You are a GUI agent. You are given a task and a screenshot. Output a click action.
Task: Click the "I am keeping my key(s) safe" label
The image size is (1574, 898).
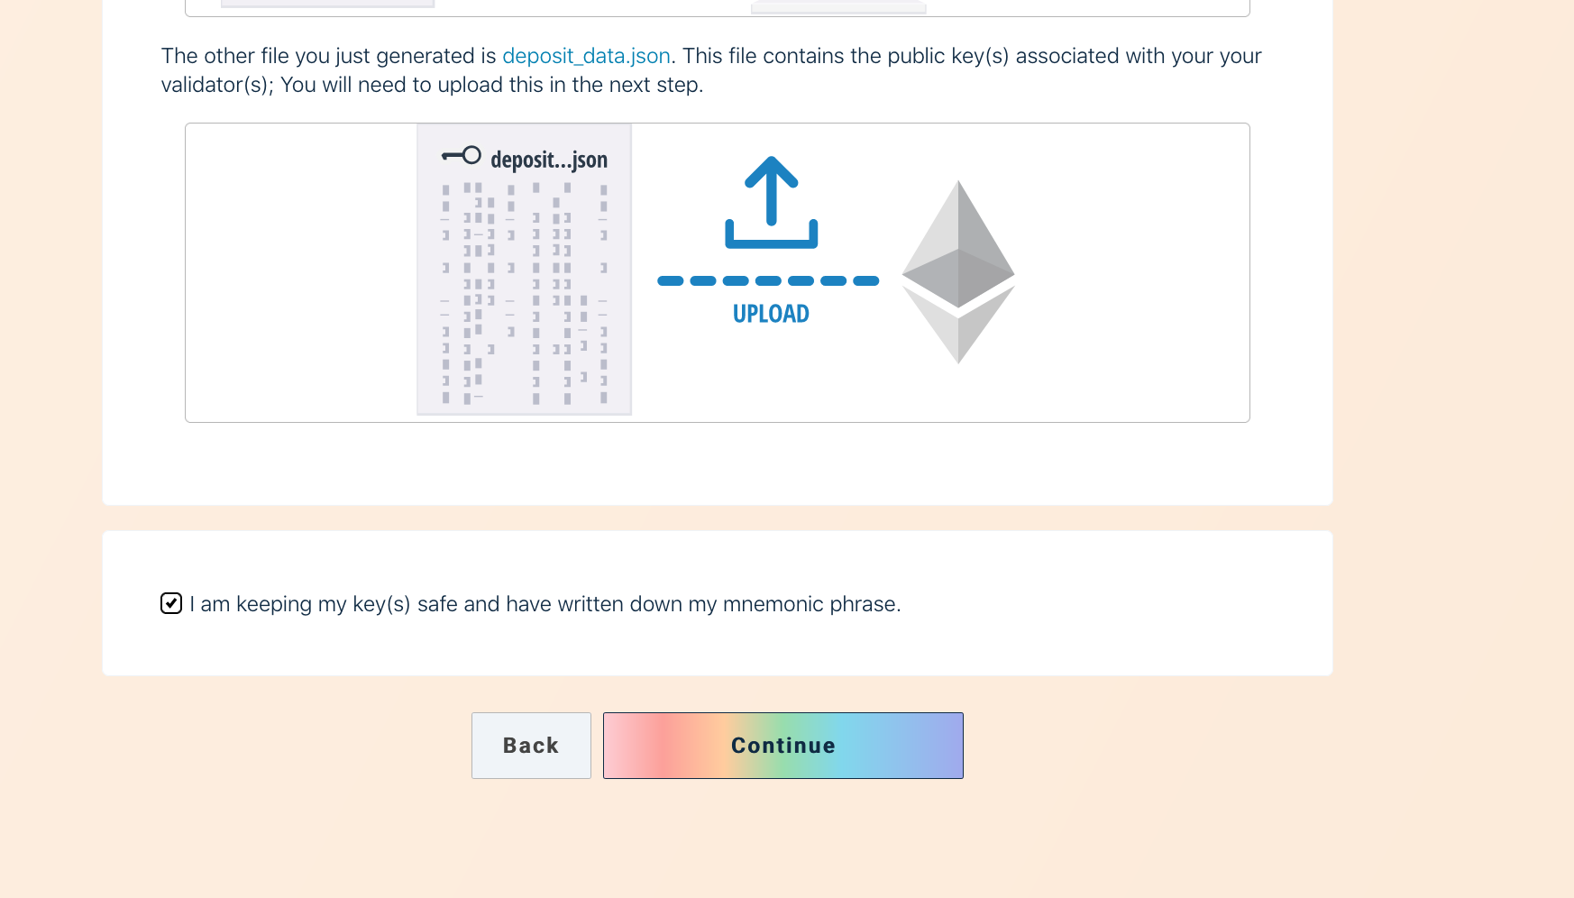[x=545, y=604]
